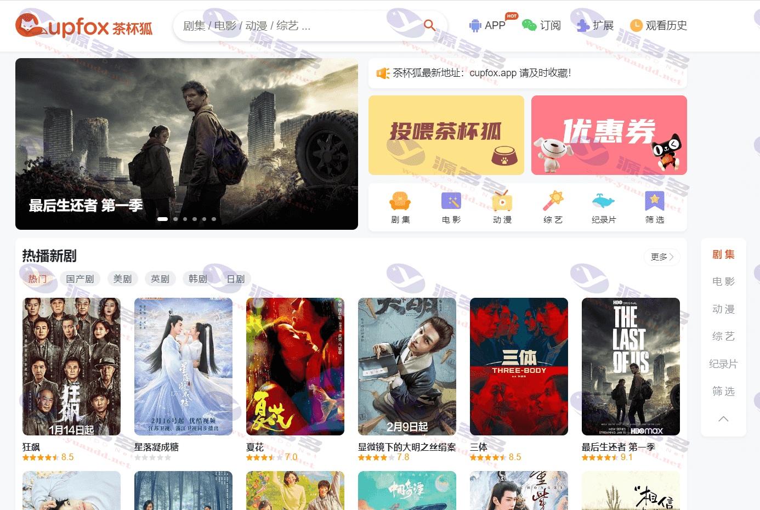Click the 观看历史 label
This screenshot has height=510, width=760.
pos(666,25)
